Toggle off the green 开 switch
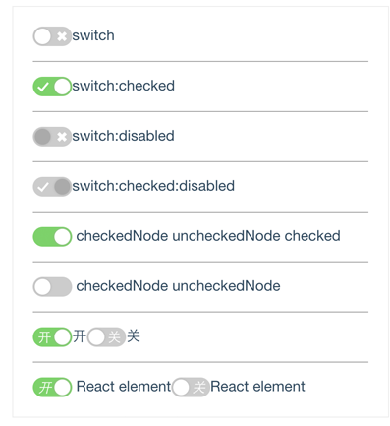 [x=52, y=337]
